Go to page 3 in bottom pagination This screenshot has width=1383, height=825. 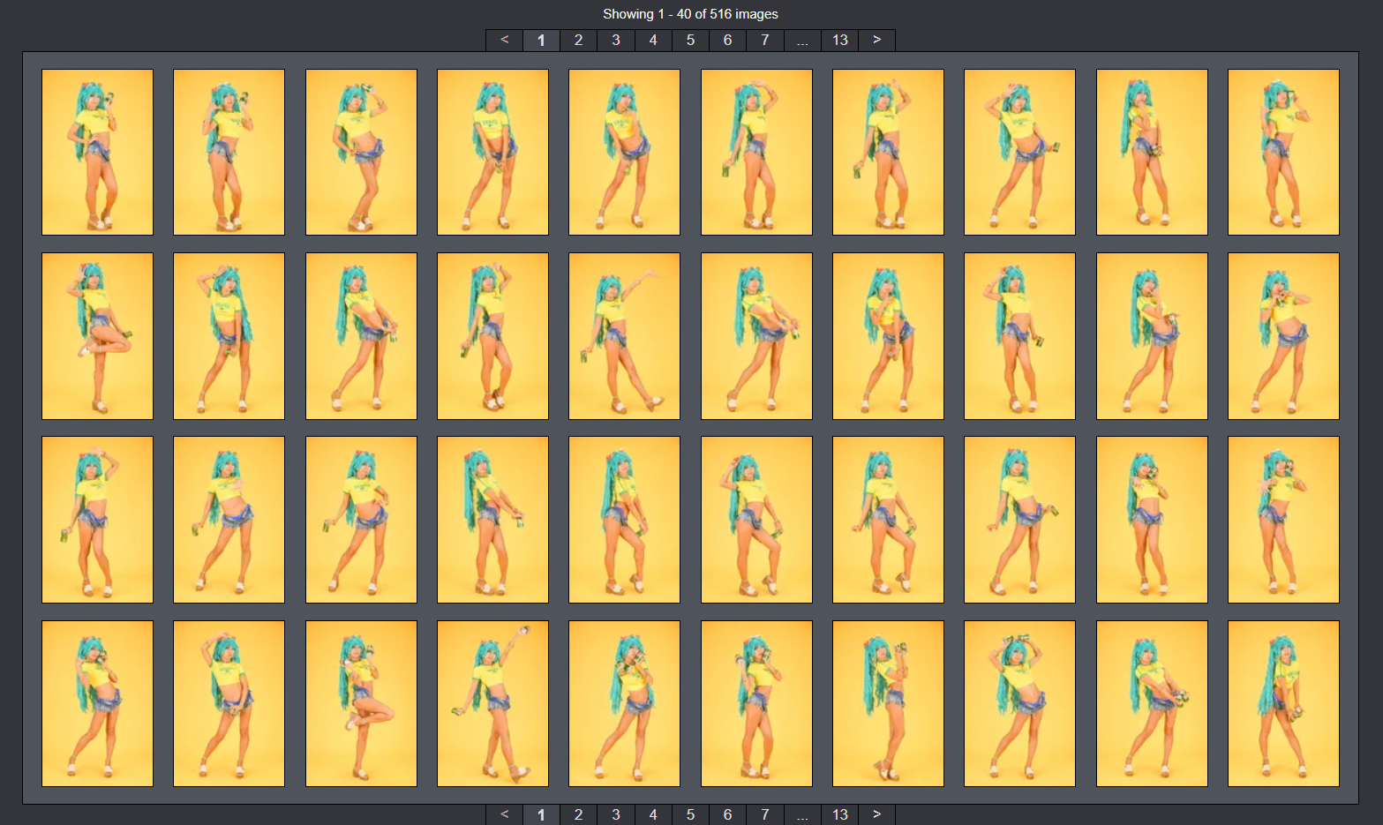(615, 814)
